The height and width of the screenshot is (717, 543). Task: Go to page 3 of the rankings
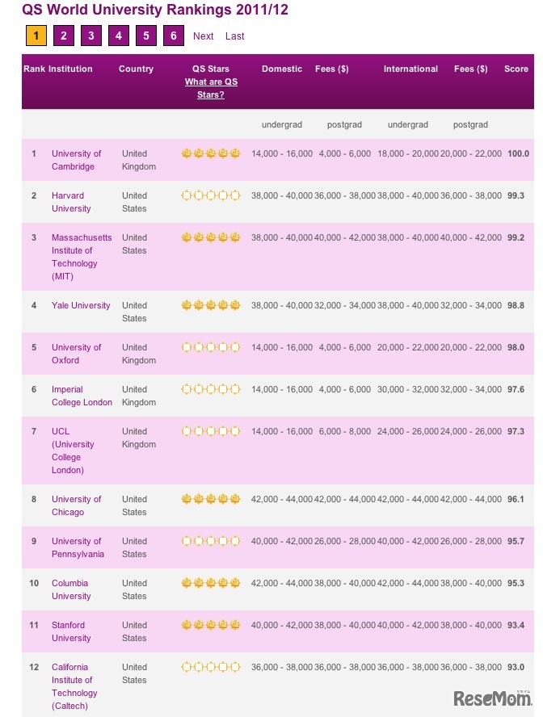tap(90, 36)
